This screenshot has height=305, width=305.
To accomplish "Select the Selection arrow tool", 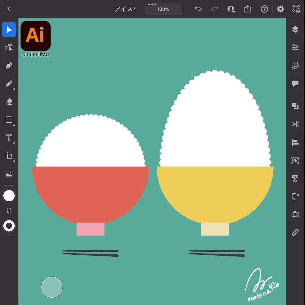I will [x=9, y=30].
